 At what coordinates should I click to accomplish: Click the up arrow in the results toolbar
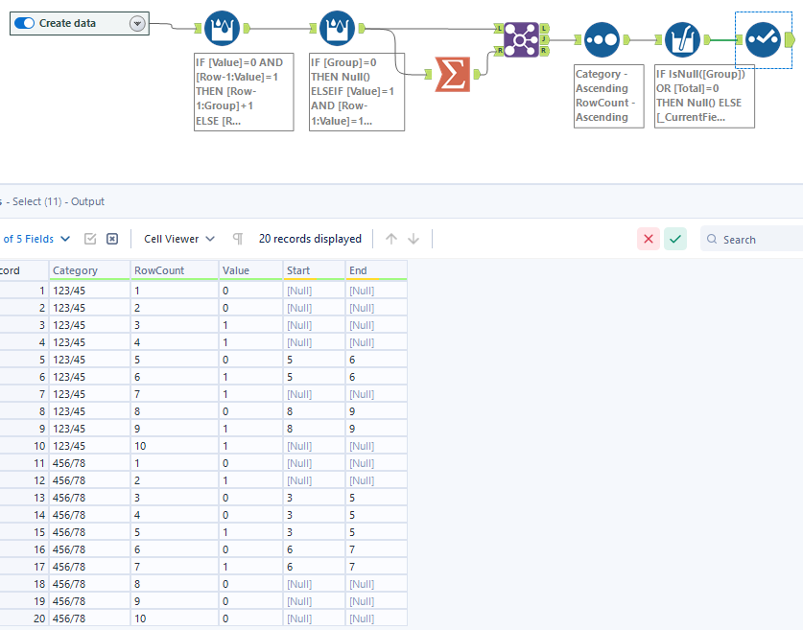391,239
